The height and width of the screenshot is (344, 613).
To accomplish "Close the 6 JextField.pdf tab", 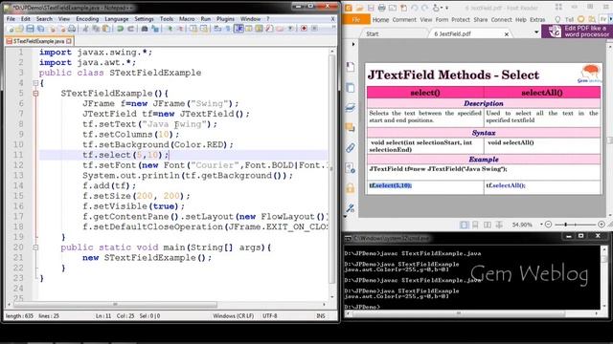I will [x=507, y=34].
